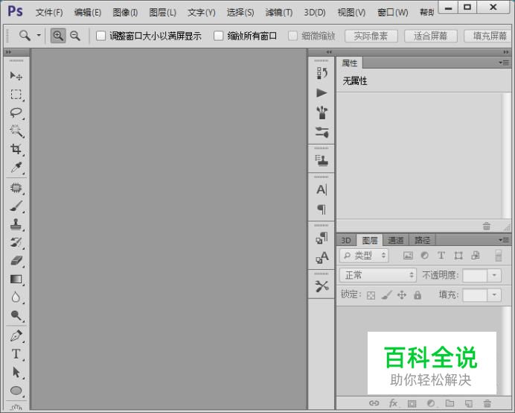
Task: Open the 类型 filter type dropdown
Action: 364,256
